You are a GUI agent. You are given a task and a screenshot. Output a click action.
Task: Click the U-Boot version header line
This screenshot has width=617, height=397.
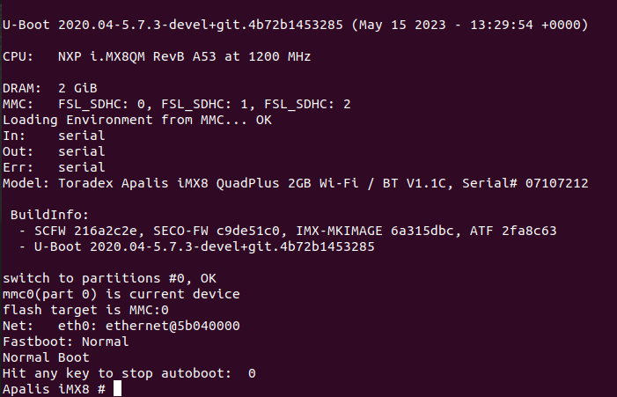tap(295, 25)
